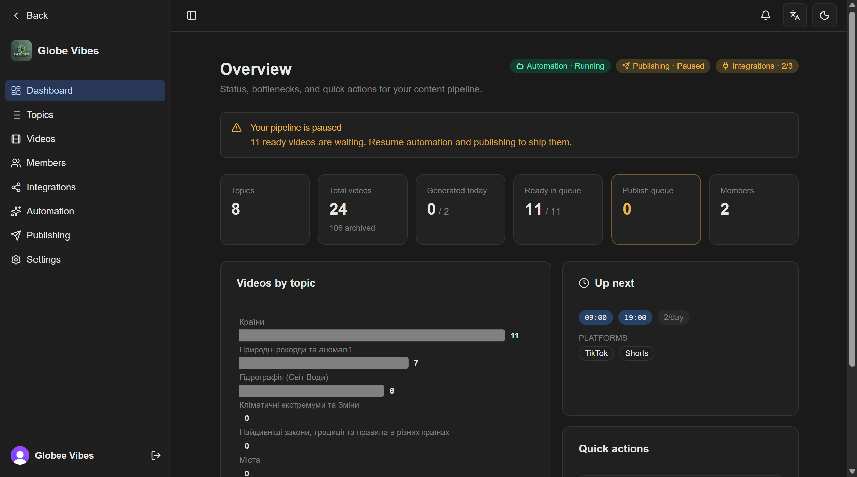Click the Up next clock icon
Screen dimensions: 857x477
[584, 283]
